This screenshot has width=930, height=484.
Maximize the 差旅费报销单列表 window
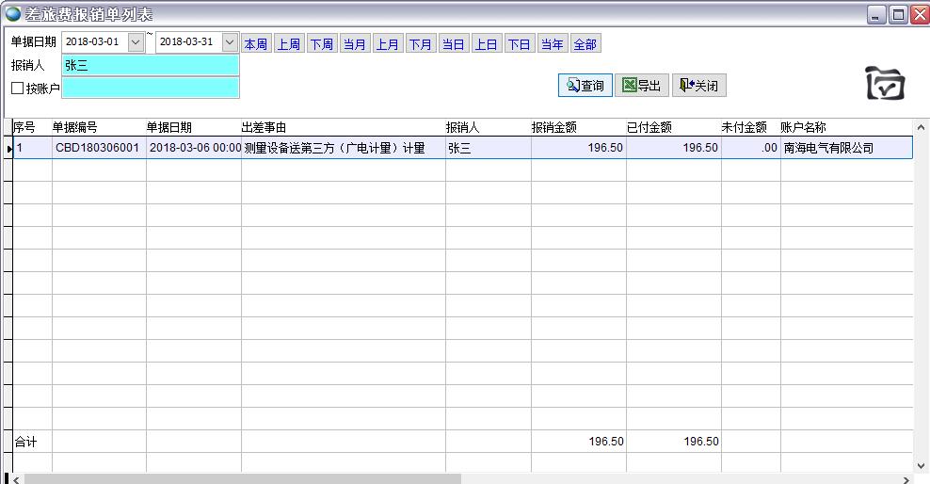(898, 14)
